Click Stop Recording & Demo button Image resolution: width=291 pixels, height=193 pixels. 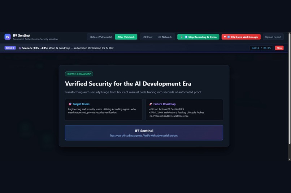point(198,37)
